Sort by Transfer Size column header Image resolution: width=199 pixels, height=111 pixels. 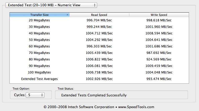coord(39,15)
